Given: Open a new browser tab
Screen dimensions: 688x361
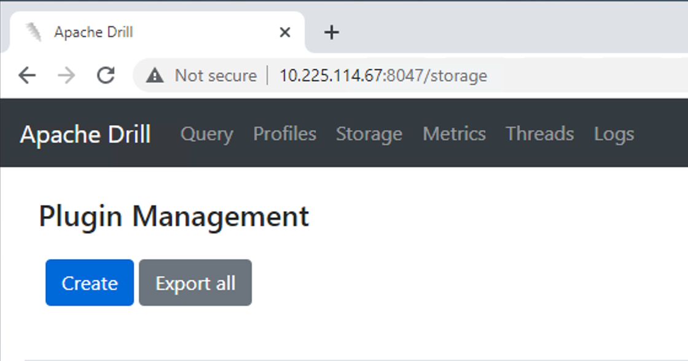Looking at the screenshot, I should [x=331, y=32].
